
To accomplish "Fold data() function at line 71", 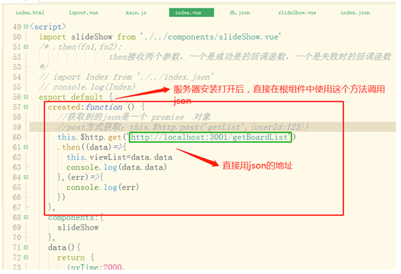I will coord(26,248).
